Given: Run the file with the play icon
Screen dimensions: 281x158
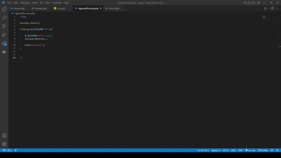Looking at the screenshot, I should [265, 8].
